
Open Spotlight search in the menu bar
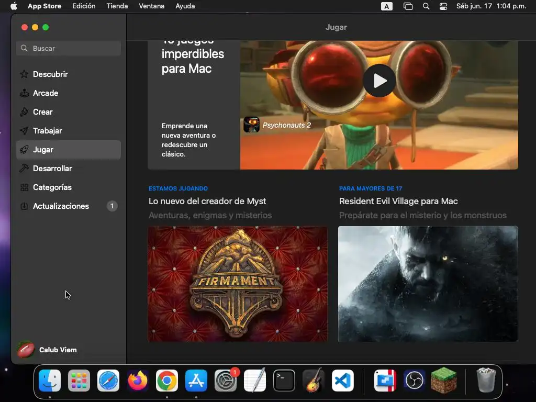[x=426, y=6]
